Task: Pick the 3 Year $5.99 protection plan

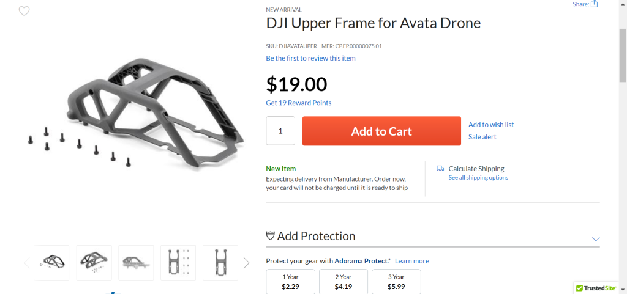Action: coord(396,281)
